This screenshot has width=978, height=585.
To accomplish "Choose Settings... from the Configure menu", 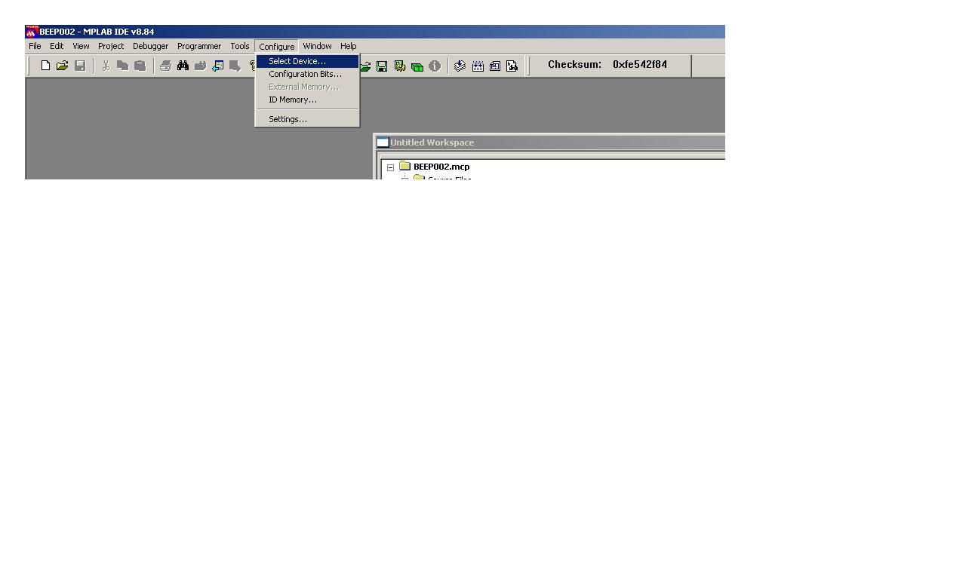I will click(x=307, y=119).
